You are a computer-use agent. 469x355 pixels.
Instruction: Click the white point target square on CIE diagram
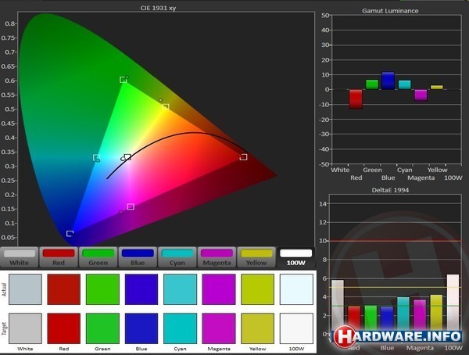pyautogui.click(x=127, y=157)
